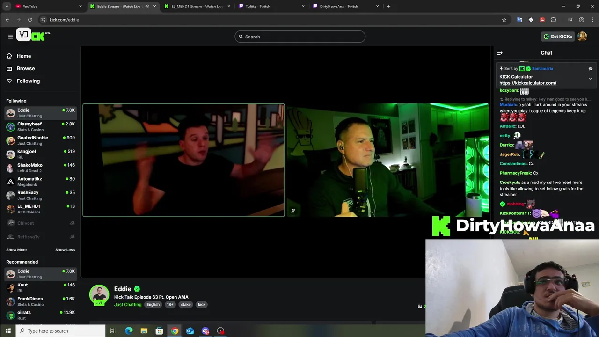Screen dimensions: 599x337
Task: Click Santamaria username in pinned message
Action: click(x=542, y=68)
